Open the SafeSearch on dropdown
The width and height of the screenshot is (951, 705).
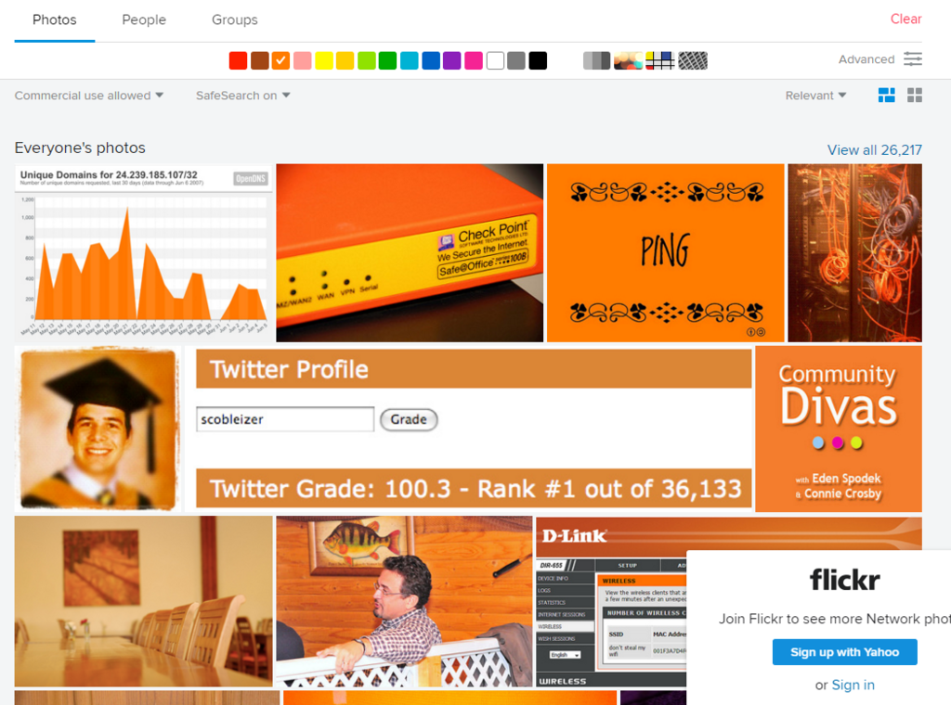click(x=242, y=96)
